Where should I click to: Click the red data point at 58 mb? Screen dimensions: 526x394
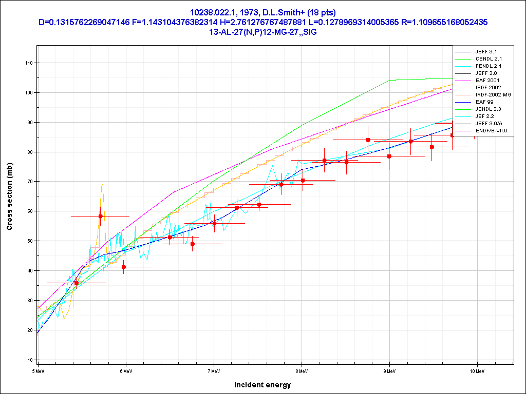(101, 216)
